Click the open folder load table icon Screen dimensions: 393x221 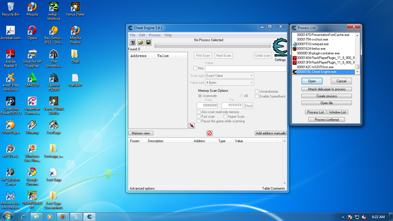140,43
